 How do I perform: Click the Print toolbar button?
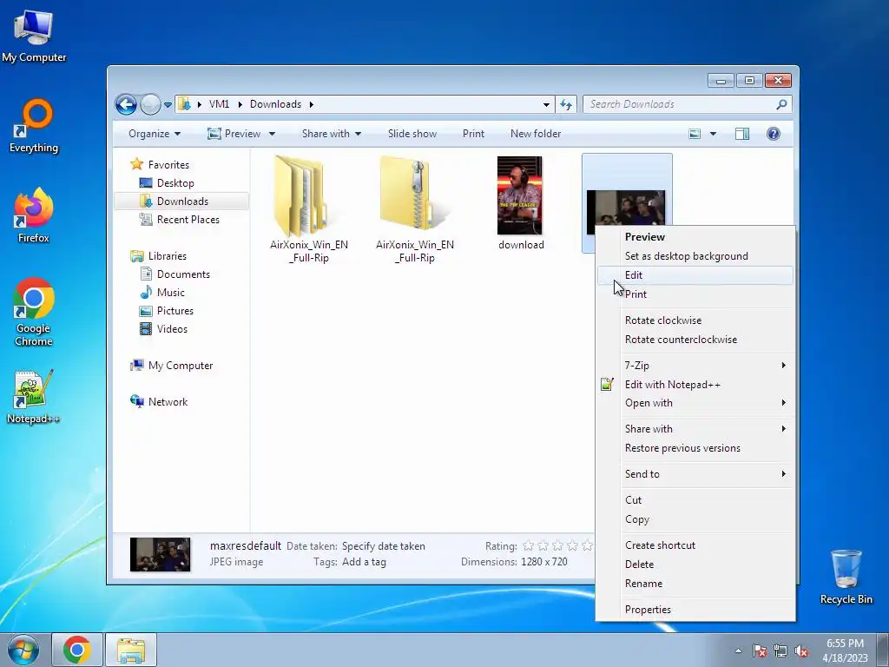point(473,134)
